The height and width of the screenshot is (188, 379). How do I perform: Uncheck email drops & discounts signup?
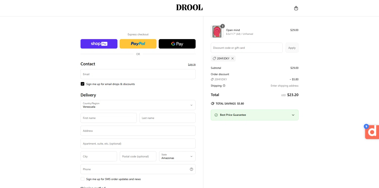point(82,84)
